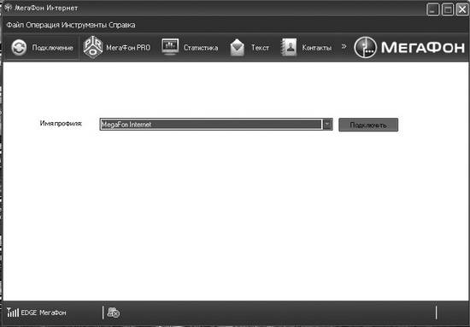Open the Справка menu
Screen dimensions: 470x327
point(121,25)
